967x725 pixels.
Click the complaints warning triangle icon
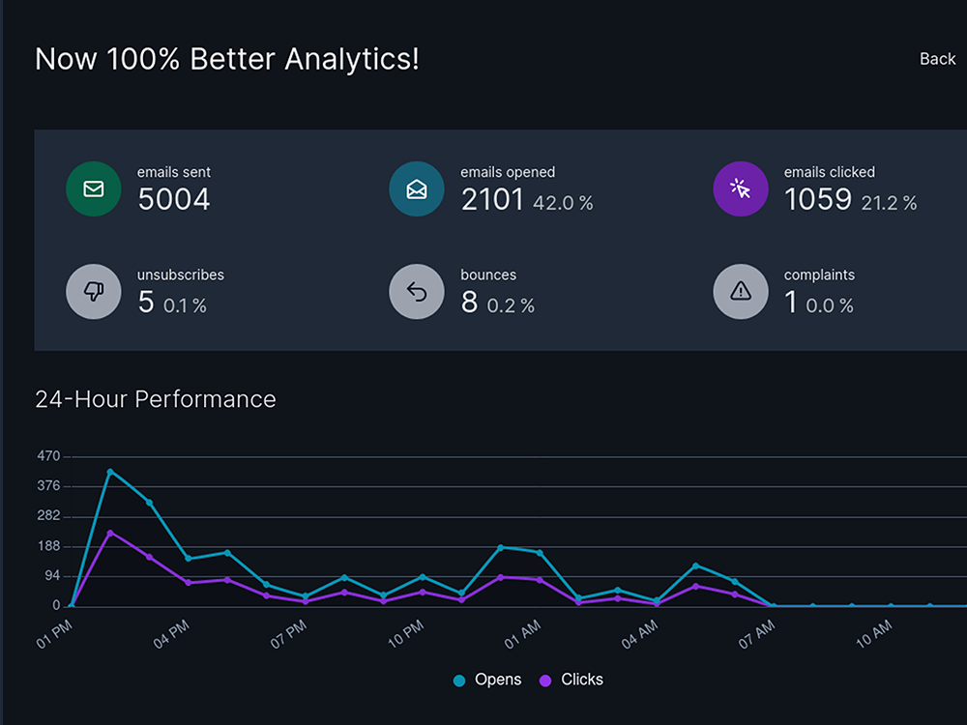741,291
